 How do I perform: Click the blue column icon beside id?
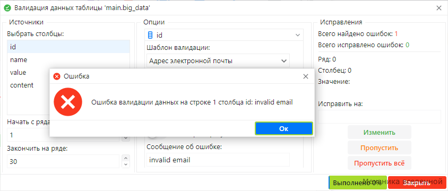[150, 36]
